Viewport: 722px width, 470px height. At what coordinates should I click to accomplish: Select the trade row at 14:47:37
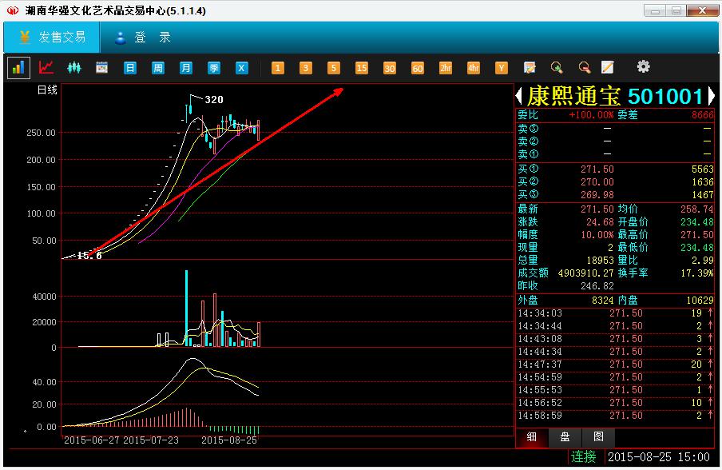[615, 364]
